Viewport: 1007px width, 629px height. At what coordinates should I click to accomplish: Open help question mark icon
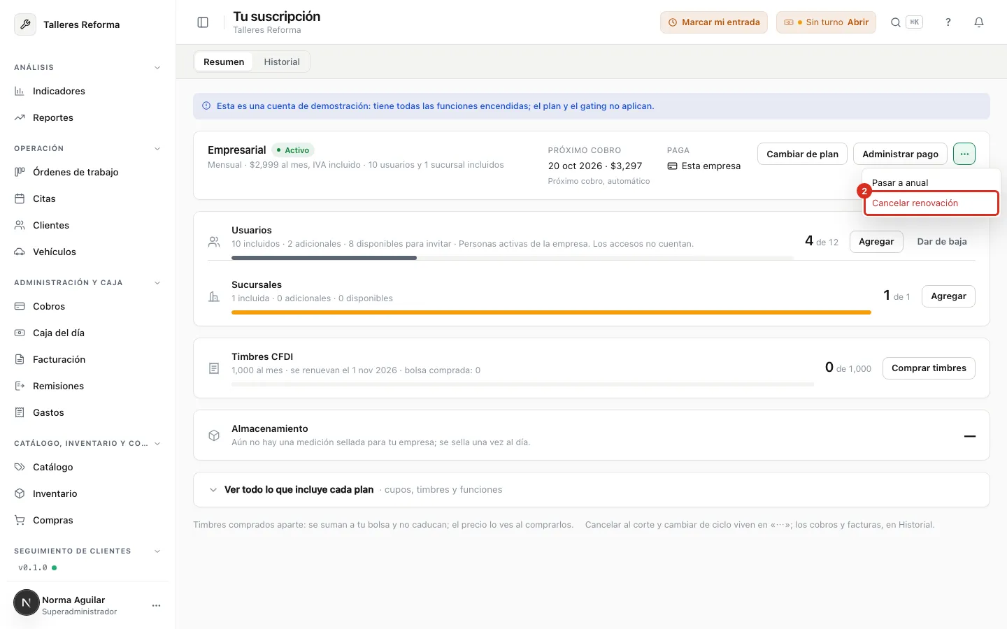click(948, 22)
